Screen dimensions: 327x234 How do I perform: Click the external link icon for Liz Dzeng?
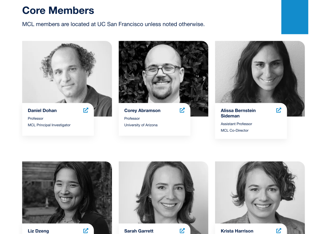(x=86, y=231)
